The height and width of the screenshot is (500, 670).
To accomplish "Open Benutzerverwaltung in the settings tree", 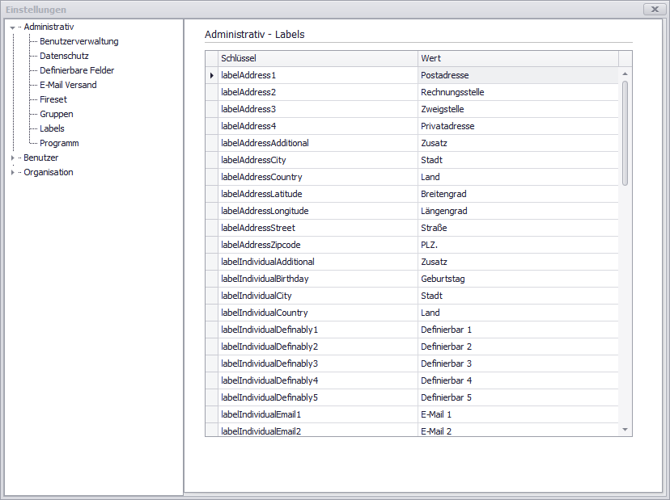I will (x=78, y=41).
